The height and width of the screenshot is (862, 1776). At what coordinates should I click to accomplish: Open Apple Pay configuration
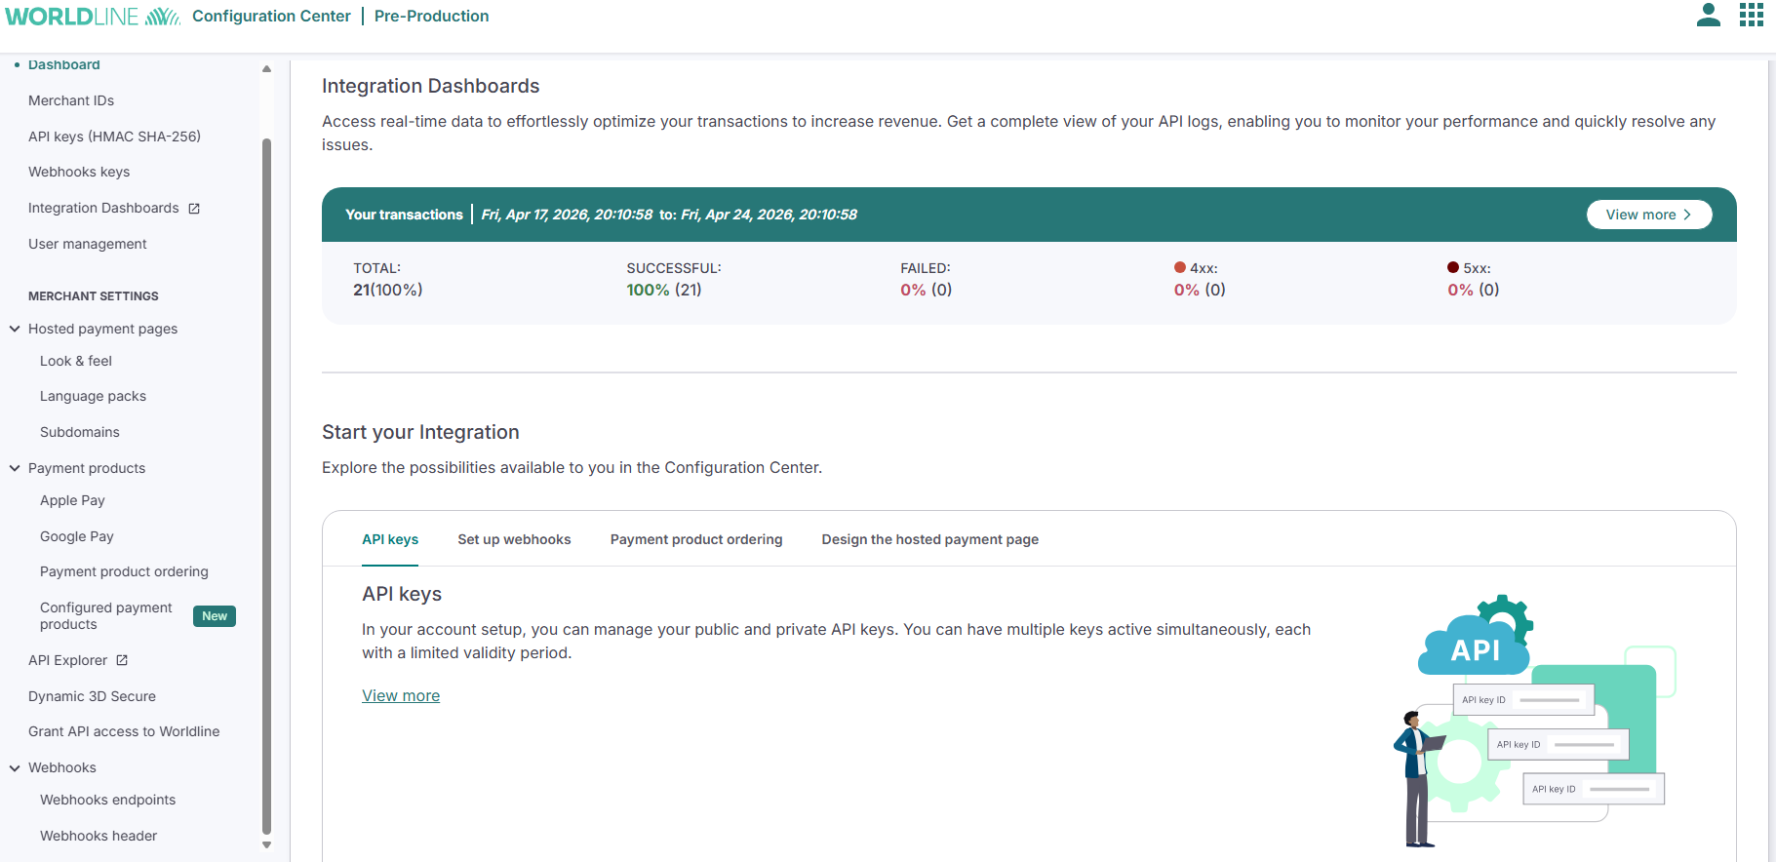click(x=72, y=500)
